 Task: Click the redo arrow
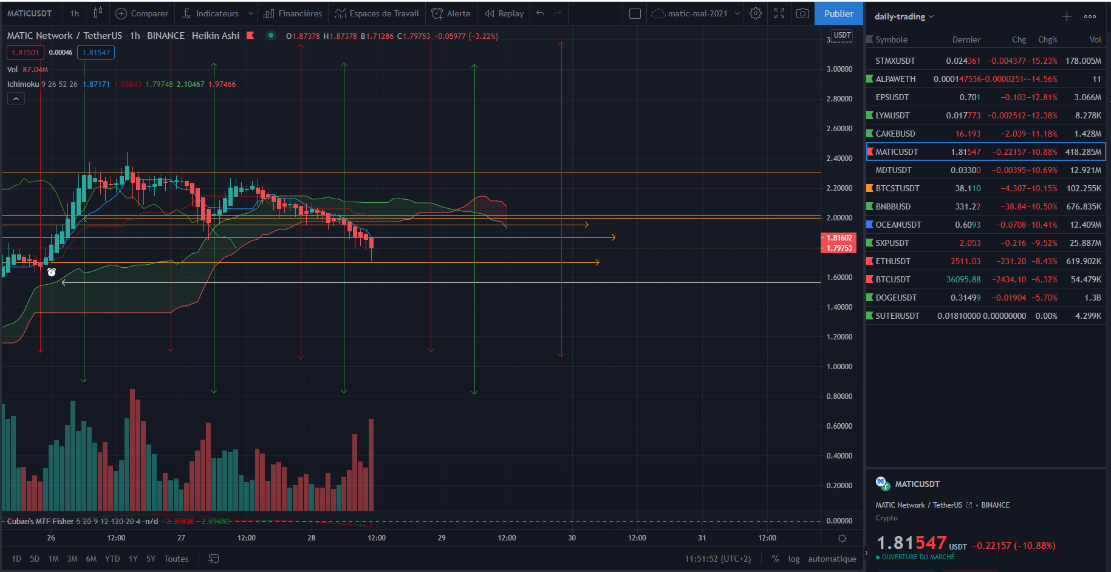(x=557, y=13)
